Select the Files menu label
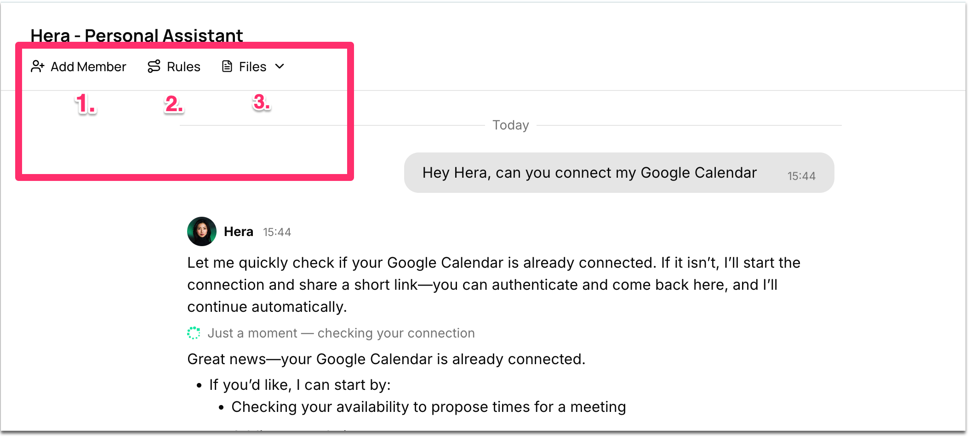This screenshot has width=971, height=439. pos(252,67)
